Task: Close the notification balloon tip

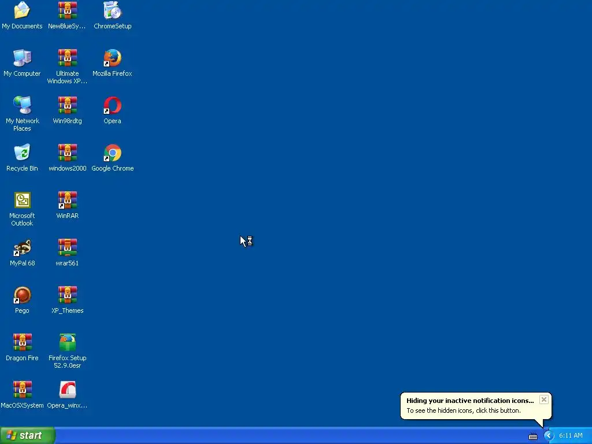Action: 543,399
